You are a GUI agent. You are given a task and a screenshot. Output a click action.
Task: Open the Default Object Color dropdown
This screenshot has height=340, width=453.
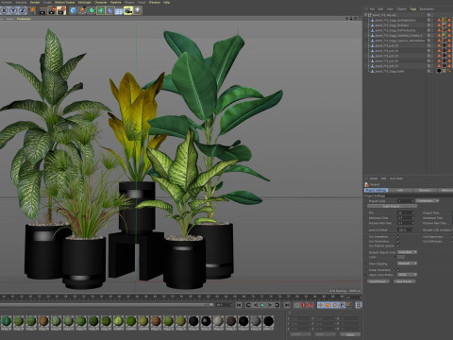pyautogui.click(x=407, y=252)
